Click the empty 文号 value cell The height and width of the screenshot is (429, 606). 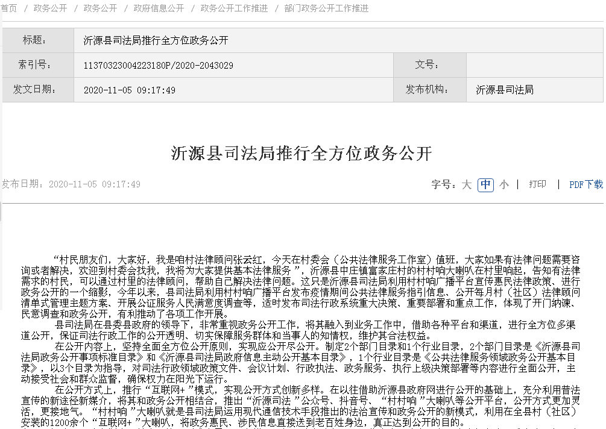click(534, 65)
